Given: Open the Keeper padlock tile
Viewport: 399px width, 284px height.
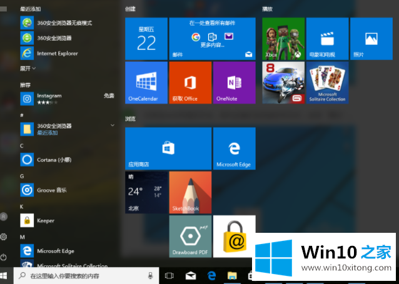Looking at the screenshot, I should (235, 236).
